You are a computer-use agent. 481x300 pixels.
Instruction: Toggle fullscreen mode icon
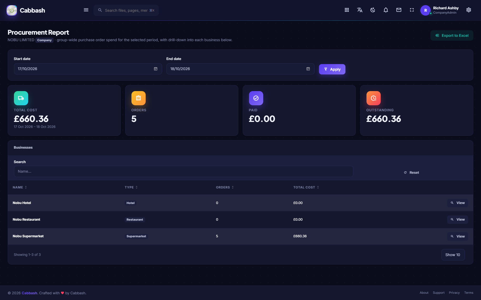click(x=412, y=10)
